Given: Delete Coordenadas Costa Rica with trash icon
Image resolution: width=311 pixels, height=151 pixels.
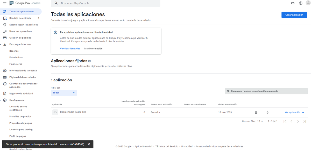Looking at the screenshot, I should (x=256, y=113).
